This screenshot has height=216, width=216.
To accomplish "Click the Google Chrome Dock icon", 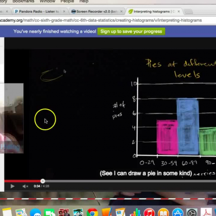I will [x=92, y=212].
